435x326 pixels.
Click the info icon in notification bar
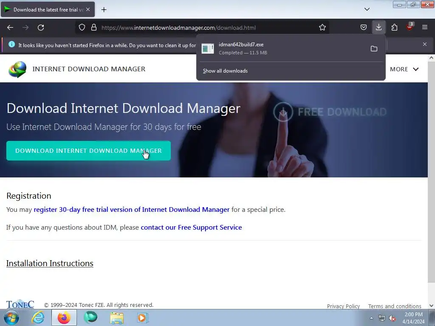11,44
